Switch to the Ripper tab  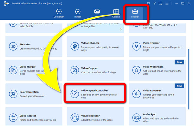click(78, 13)
